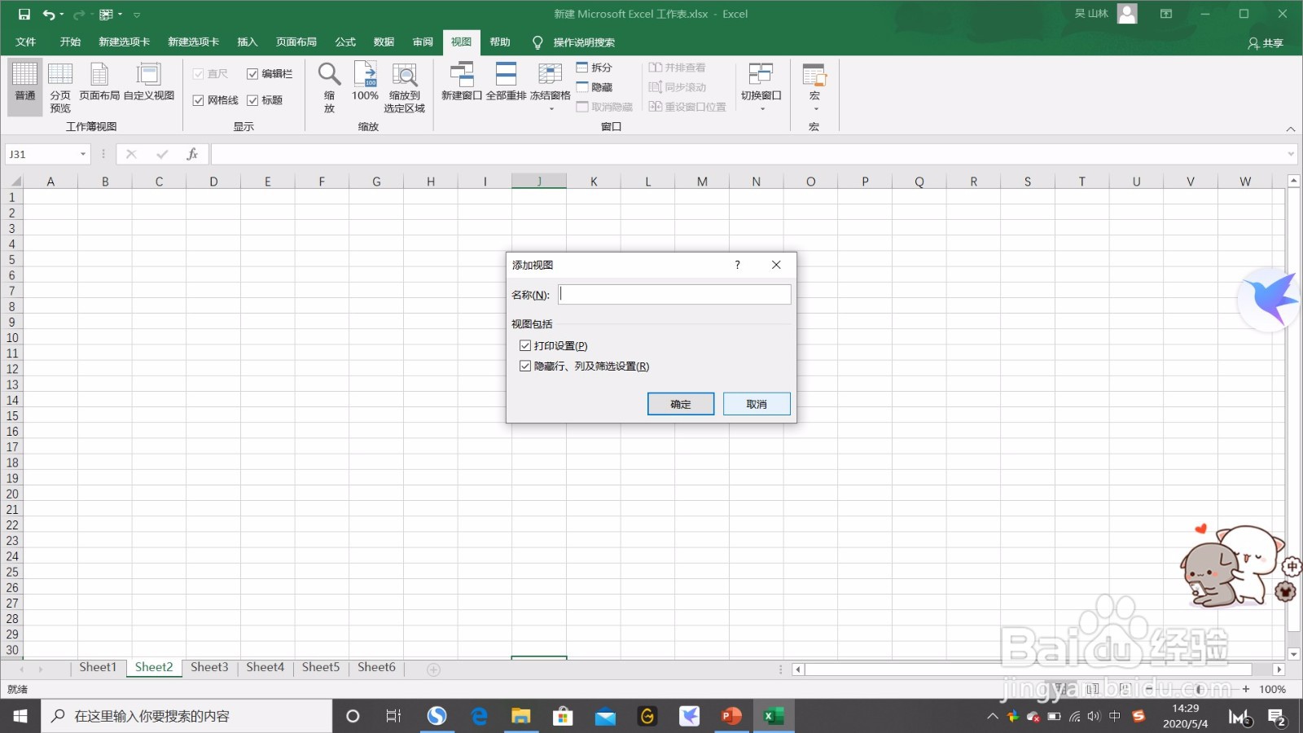Open Custom Views (自定义视图)
This screenshot has height=733, width=1303.
[x=149, y=81]
